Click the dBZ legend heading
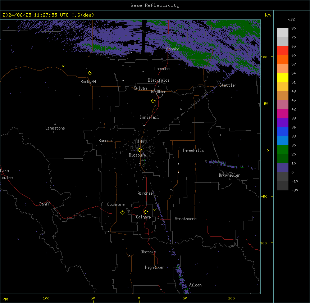 [291, 19]
